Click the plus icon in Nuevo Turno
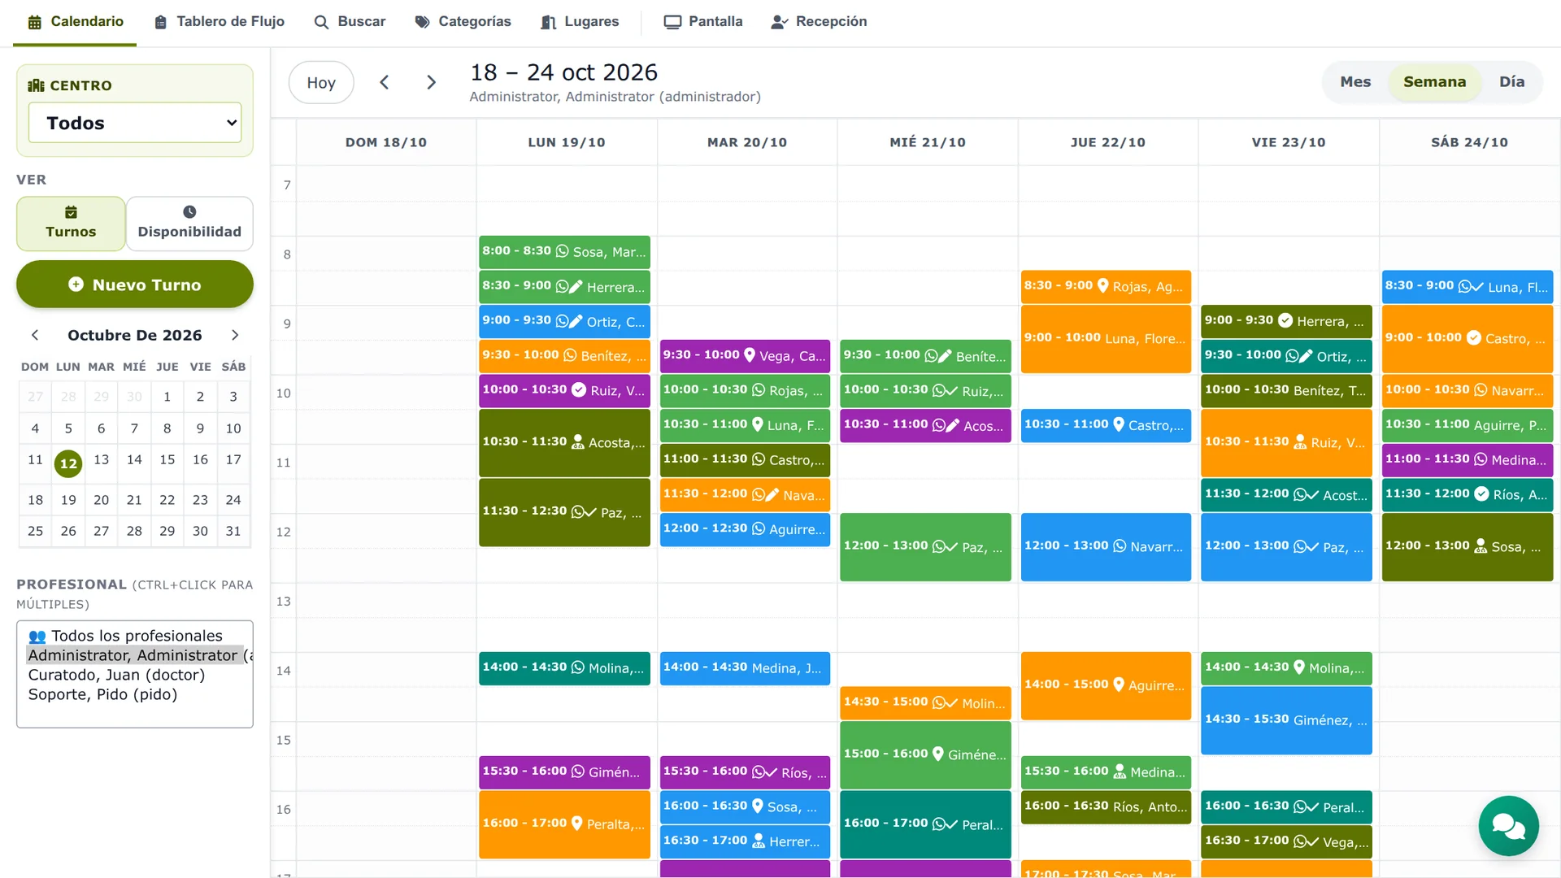Image resolution: width=1561 pixels, height=878 pixels. point(76,285)
